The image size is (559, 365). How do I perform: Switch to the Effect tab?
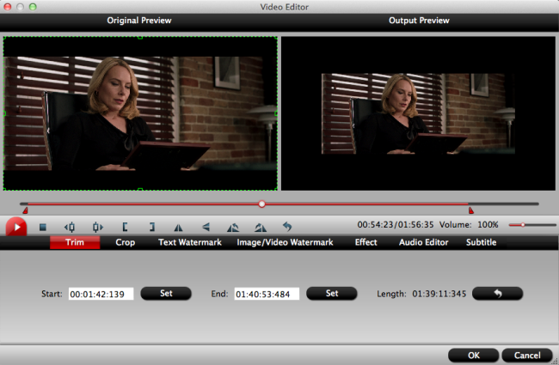[x=365, y=242]
